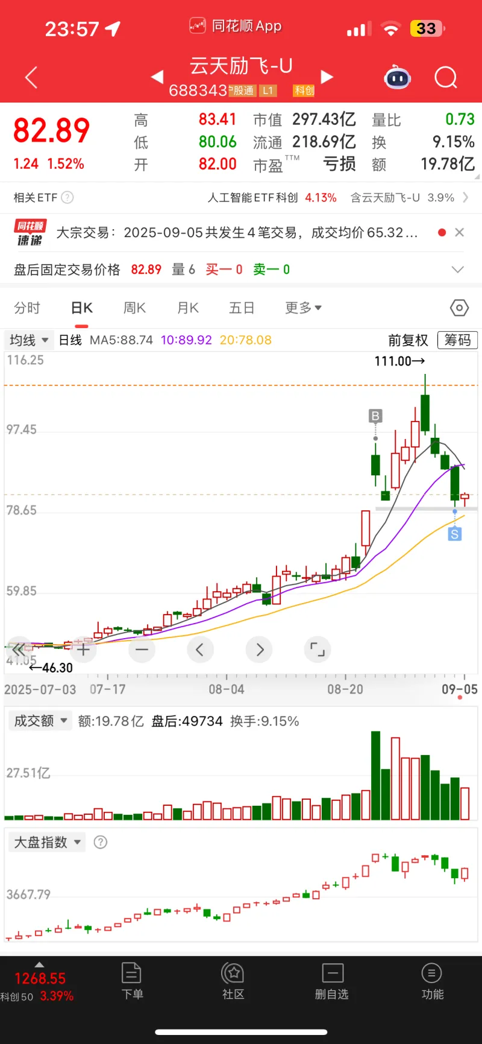Tap the stock name 云天励飞-U
Image resolution: width=482 pixels, height=1044 pixels.
[241, 66]
